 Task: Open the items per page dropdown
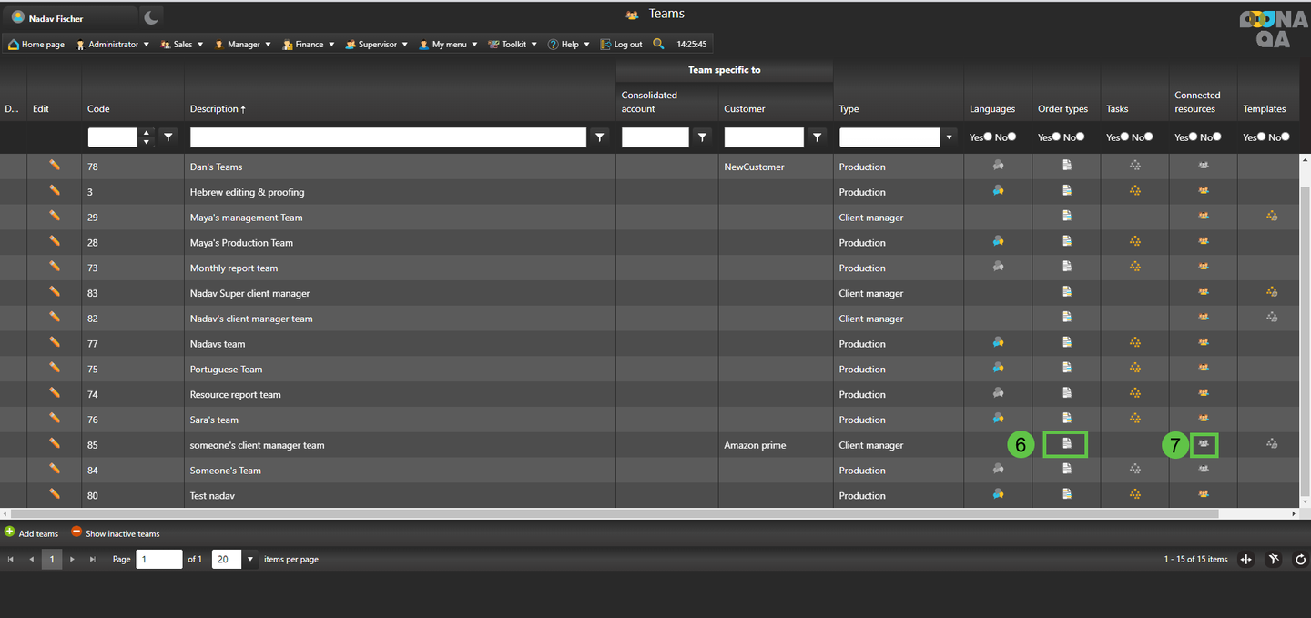(250, 559)
